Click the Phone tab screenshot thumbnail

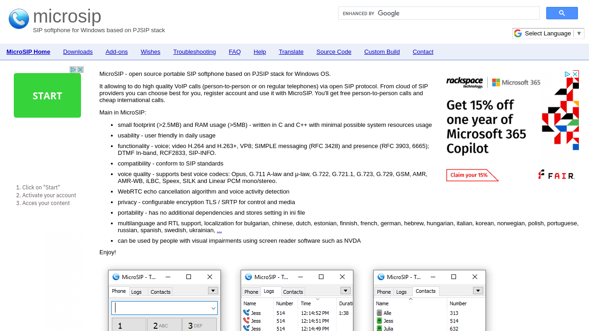164,301
